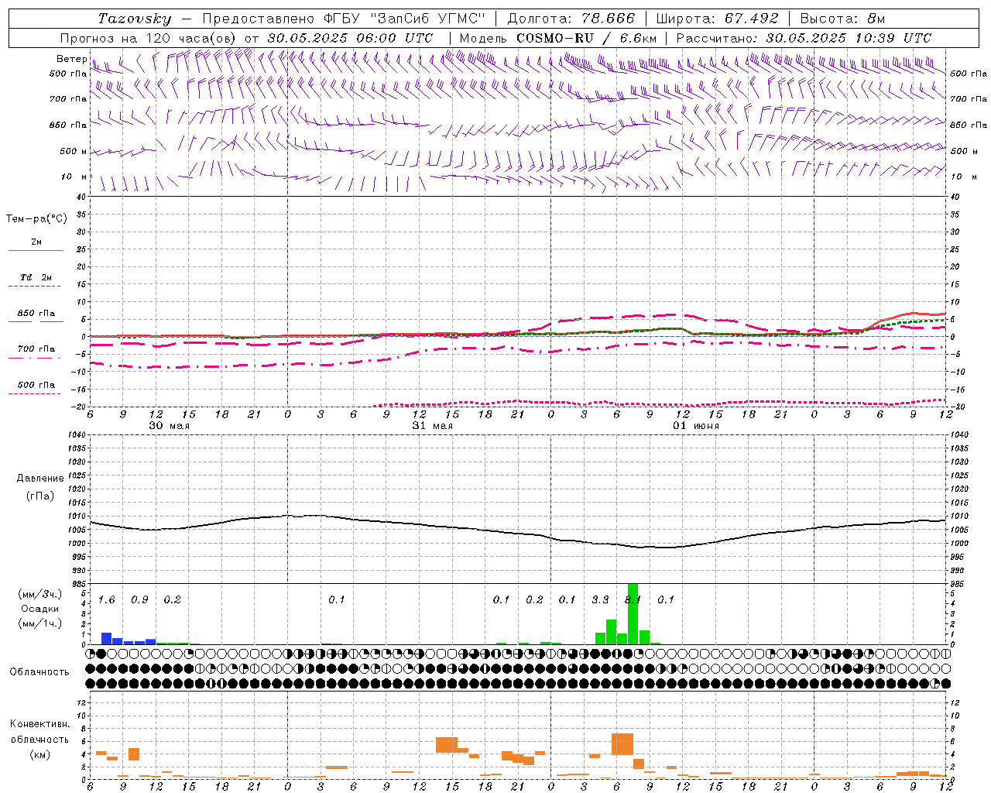Click the "500 м" wind level label at left
Image resolution: width=991 pixels, height=793 pixels.
(x=73, y=151)
